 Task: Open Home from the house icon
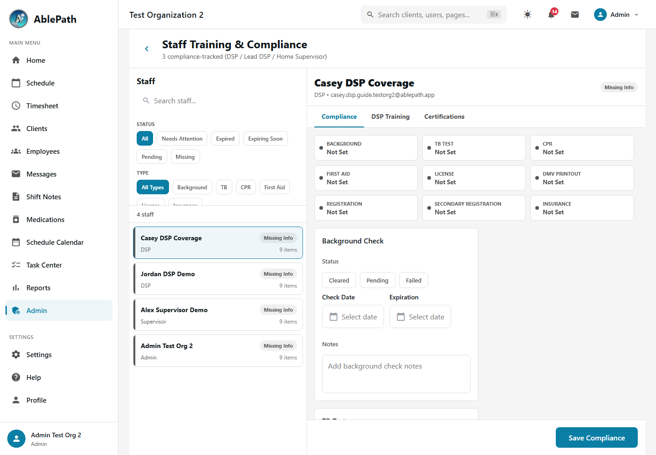point(16,60)
